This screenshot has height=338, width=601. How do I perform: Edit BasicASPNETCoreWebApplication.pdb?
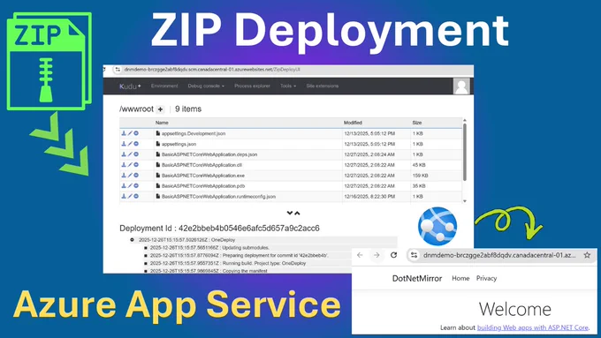point(130,185)
